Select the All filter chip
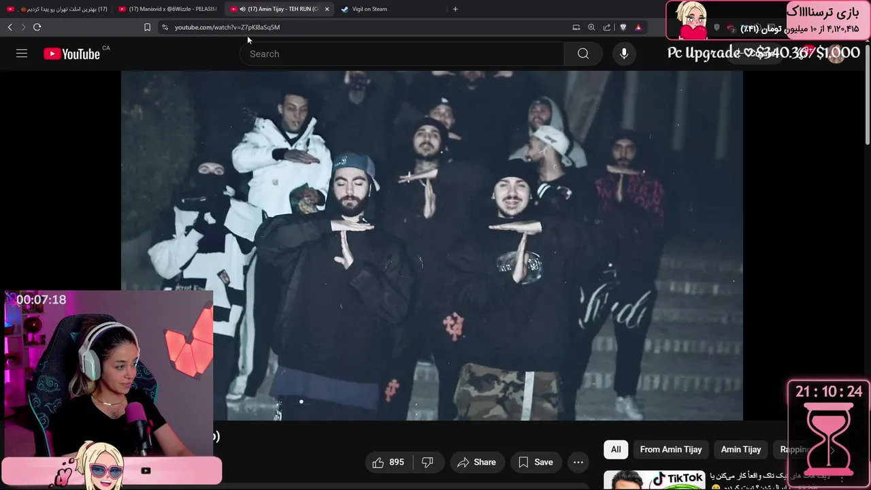This screenshot has height=490, width=871. pyautogui.click(x=616, y=449)
